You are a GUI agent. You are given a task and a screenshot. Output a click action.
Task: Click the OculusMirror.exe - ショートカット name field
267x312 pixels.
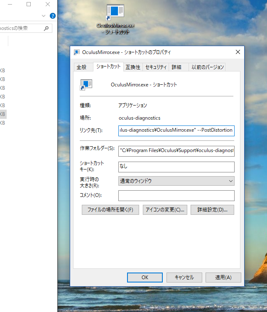coord(144,85)
